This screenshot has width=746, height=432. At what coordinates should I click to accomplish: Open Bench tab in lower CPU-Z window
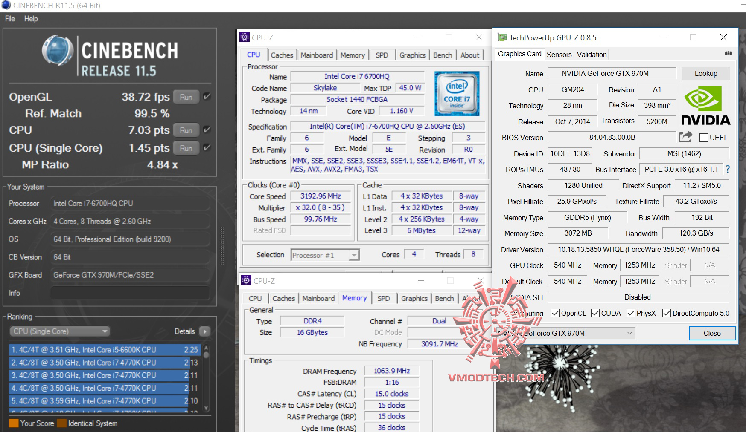click(x=444, y=298)
